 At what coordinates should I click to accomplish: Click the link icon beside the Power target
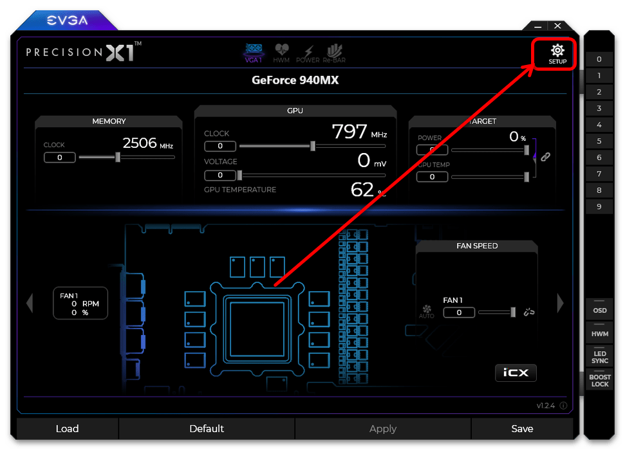tap(545, 156)
